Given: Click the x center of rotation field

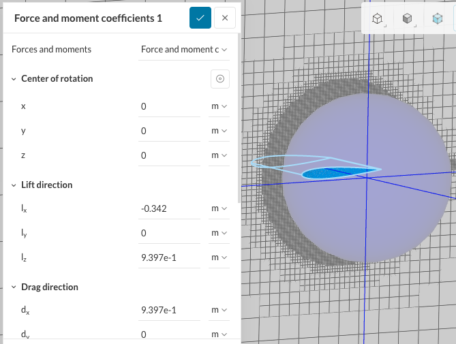Looking at the screenshot, I should pos(169,106).
